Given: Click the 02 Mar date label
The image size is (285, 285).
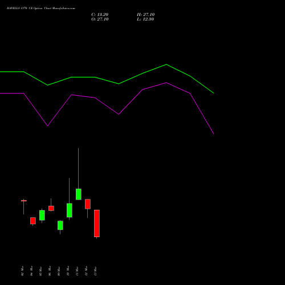Looking at the screenshot, I should tap(22, 271).
